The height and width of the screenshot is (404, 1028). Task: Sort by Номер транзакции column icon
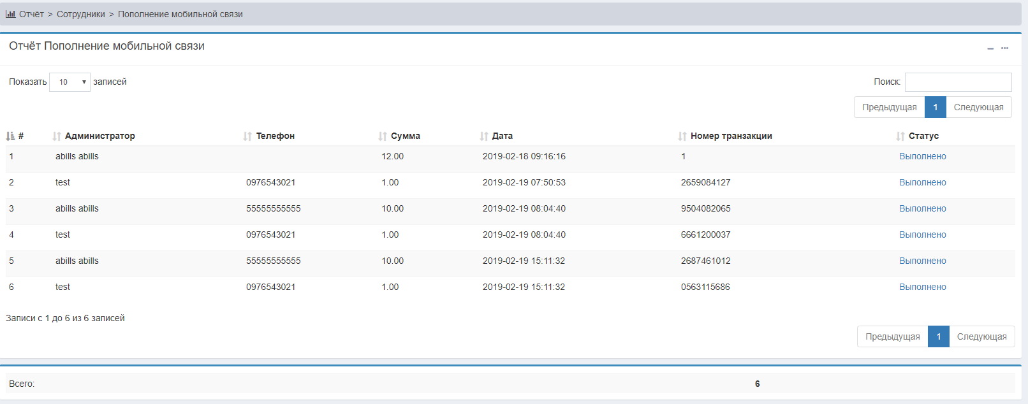(682, 136)
